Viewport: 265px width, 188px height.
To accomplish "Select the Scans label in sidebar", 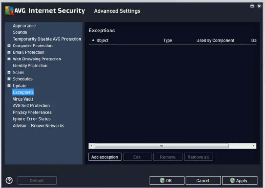I will 19,72.
